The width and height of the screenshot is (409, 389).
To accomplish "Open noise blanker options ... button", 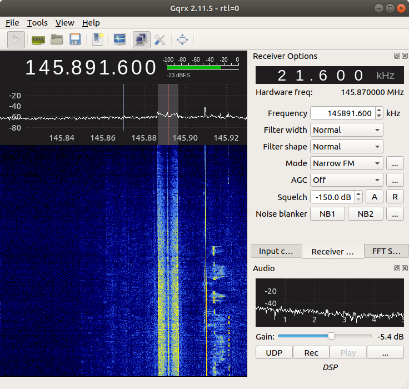I will pos(395,214).
